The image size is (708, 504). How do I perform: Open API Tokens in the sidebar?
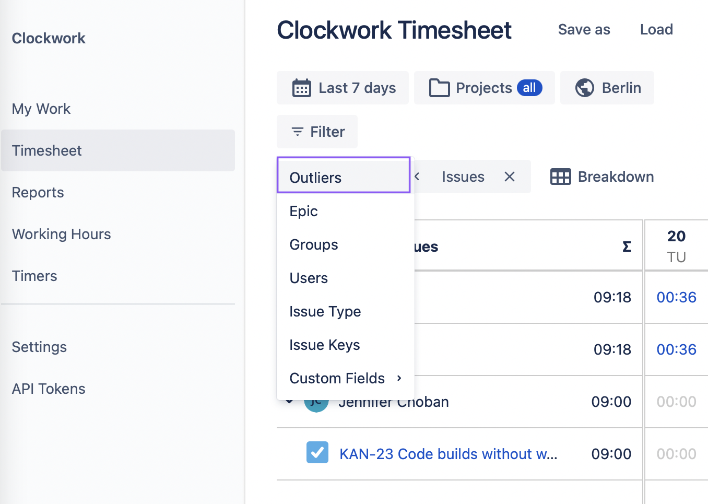118,389
